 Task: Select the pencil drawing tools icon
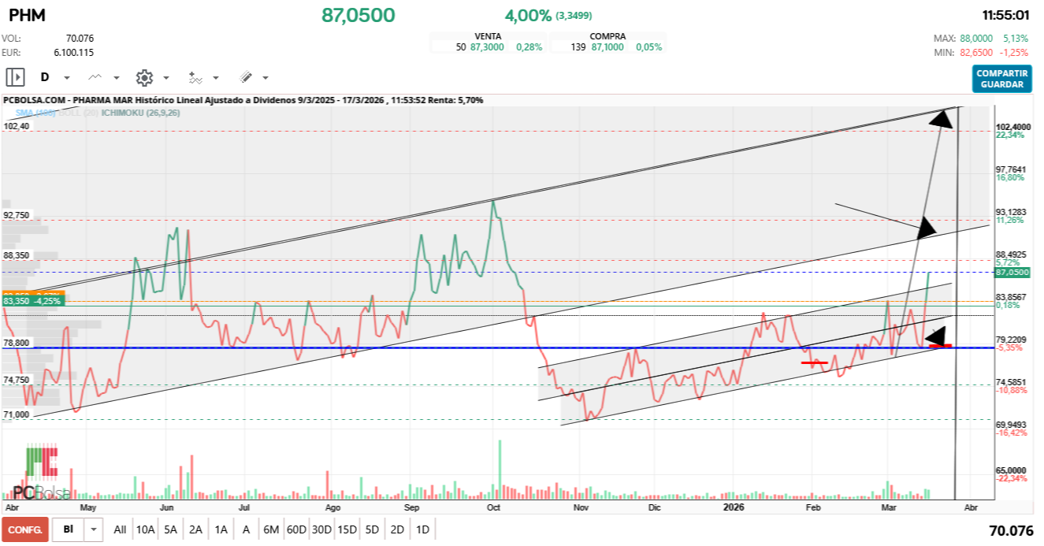[246, 77]
